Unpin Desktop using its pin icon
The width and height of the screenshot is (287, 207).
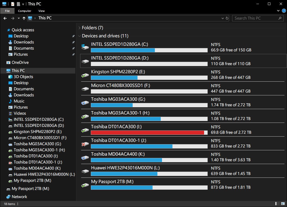(73, 36)
